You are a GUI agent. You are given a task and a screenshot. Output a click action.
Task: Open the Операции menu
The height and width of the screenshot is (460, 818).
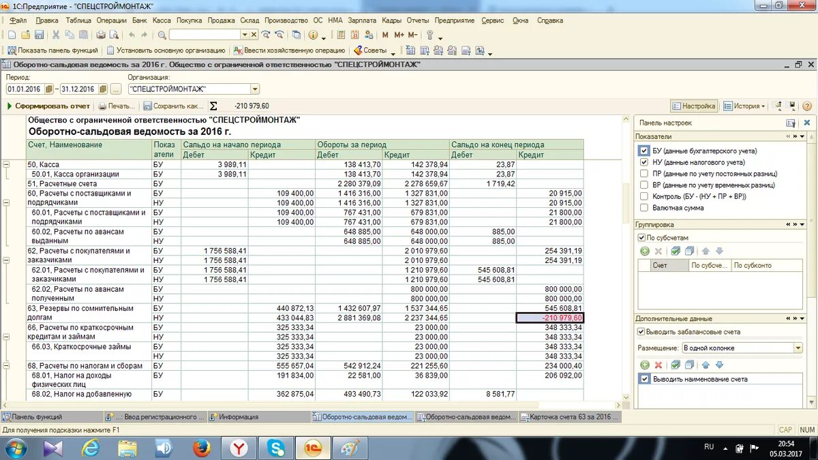(112, 20)
